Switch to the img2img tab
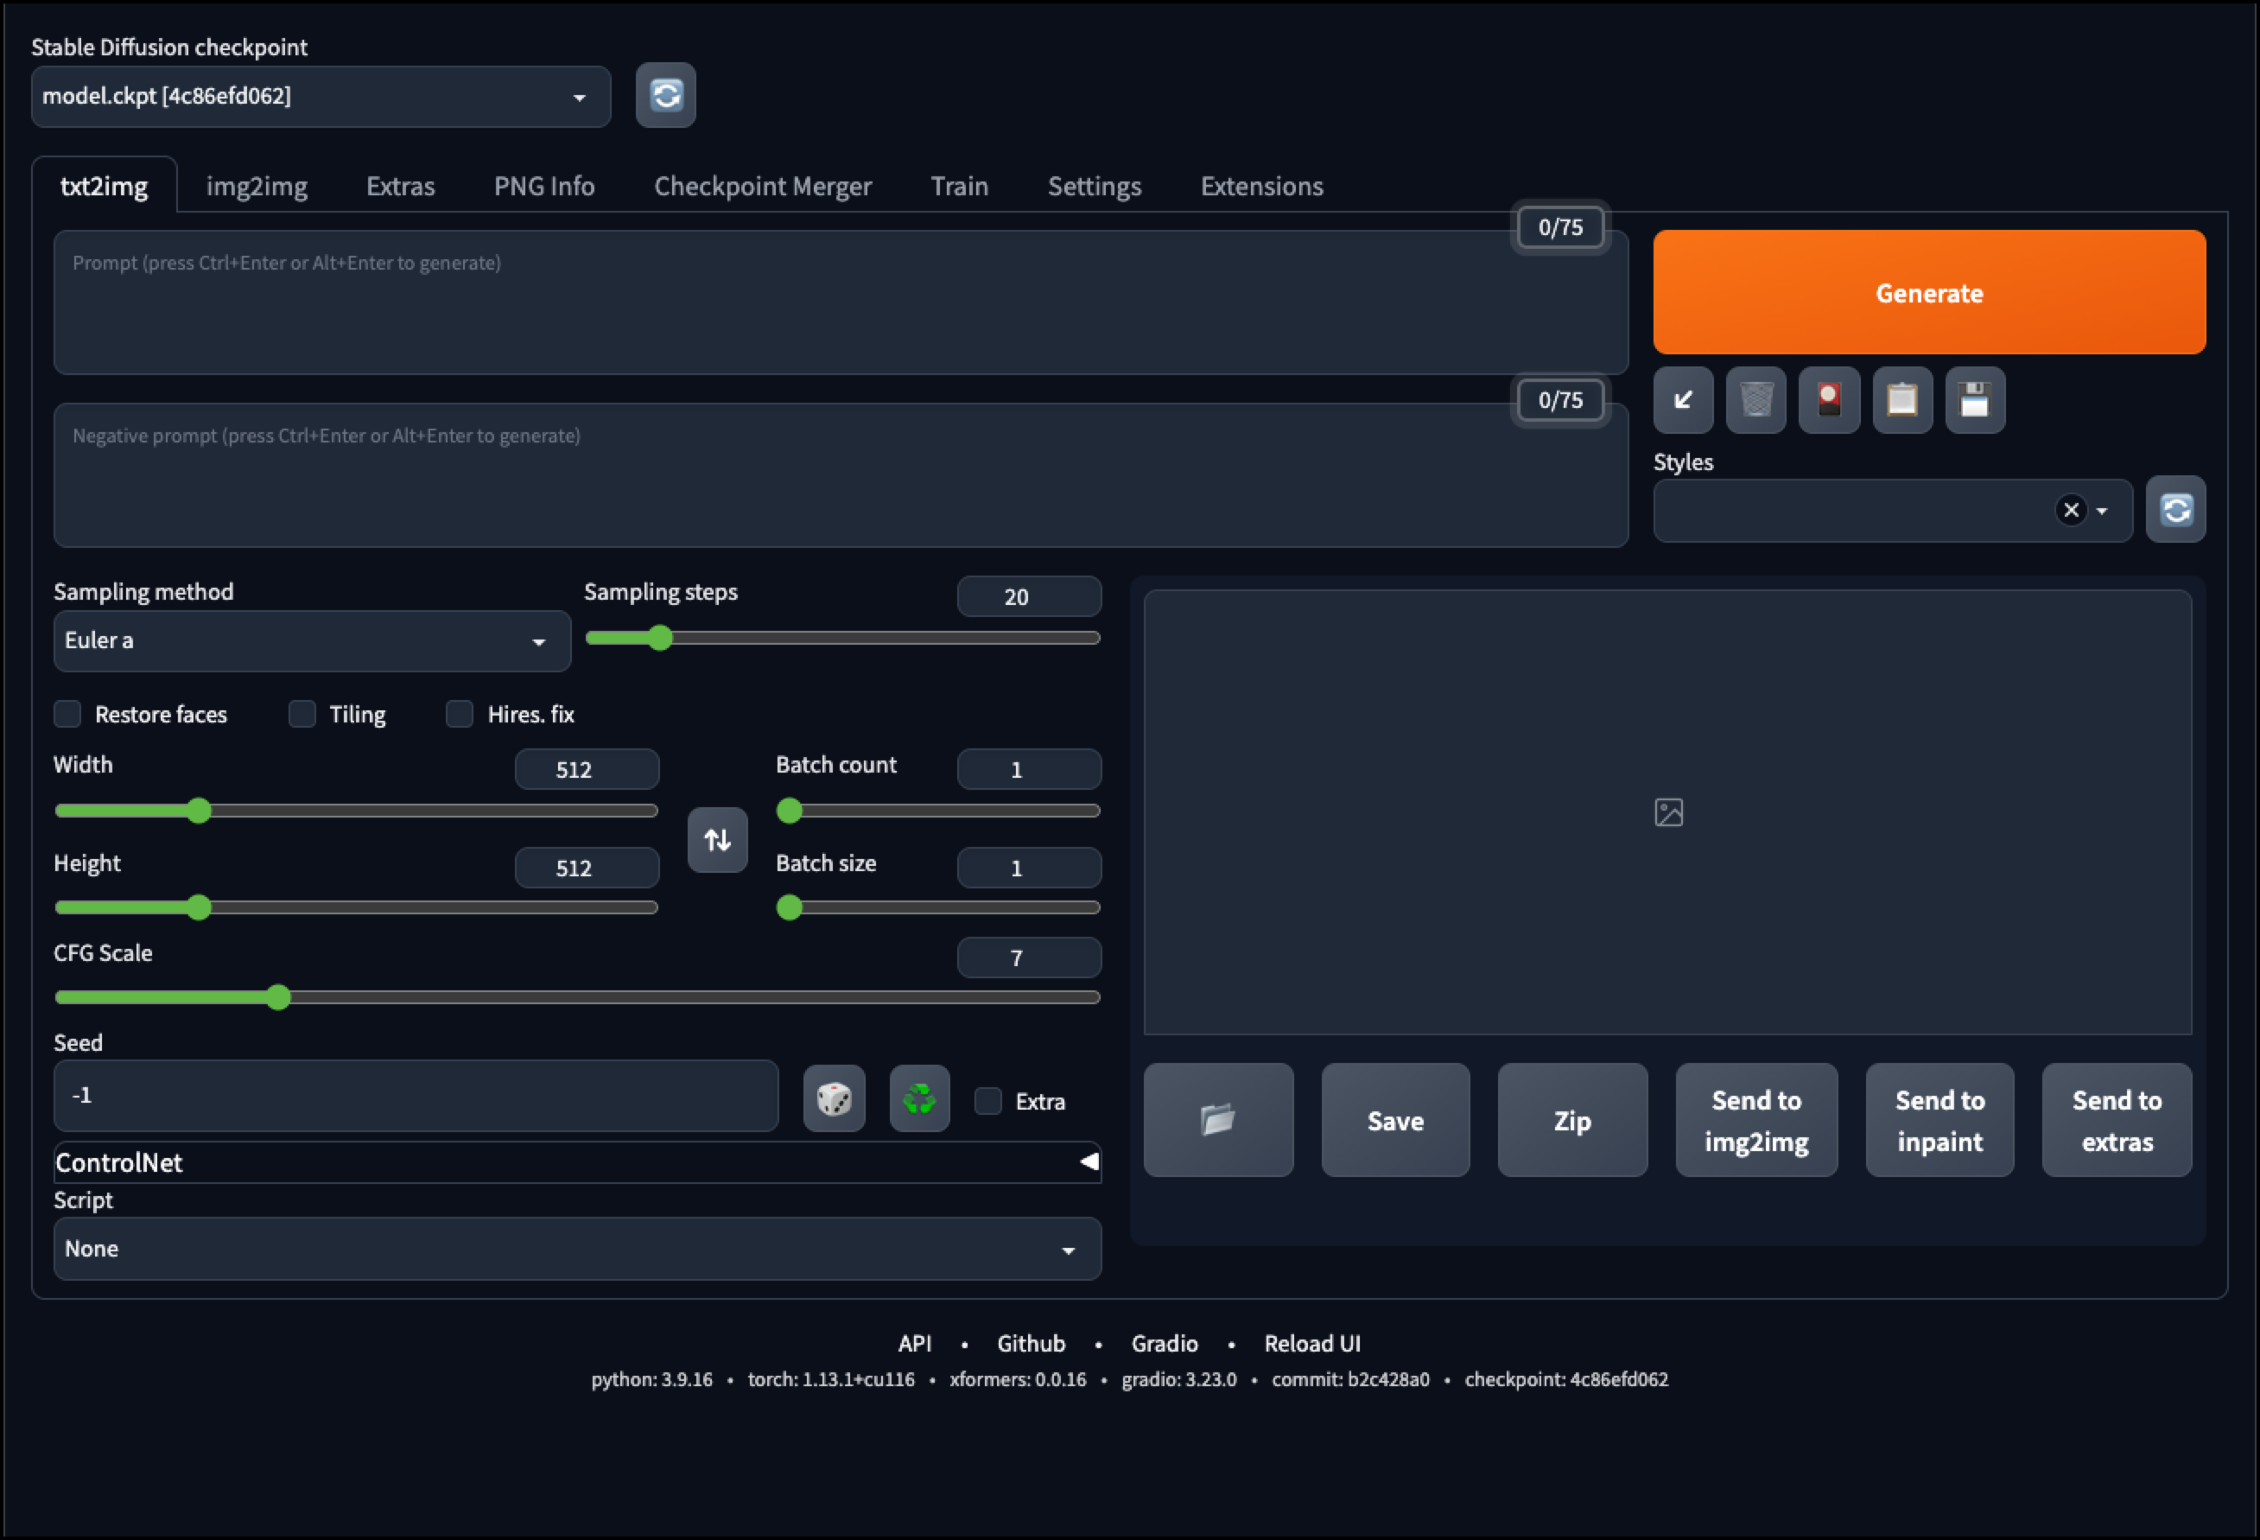This screenshot has height=1540, width=2260. [257, 186]
